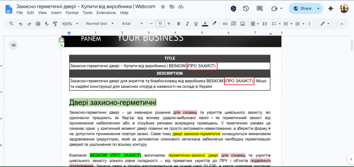Click the left indent marker on the ruler
354x167 pixels.
(69, 34)
